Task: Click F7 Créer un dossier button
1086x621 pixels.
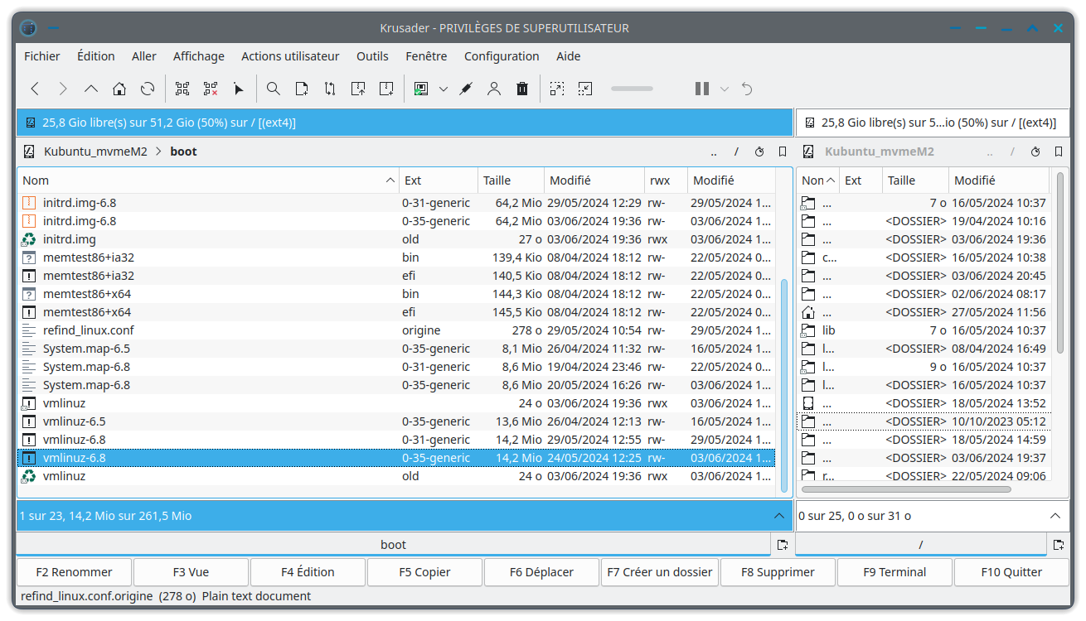Action: (660, 572)
